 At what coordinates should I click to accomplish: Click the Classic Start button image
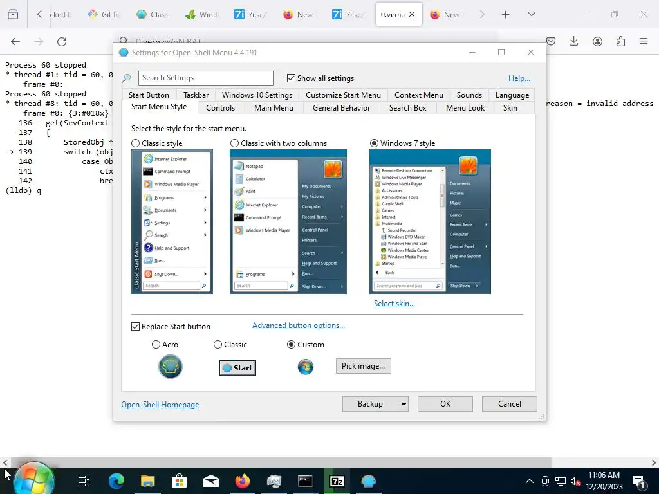[x=237, y=367]
